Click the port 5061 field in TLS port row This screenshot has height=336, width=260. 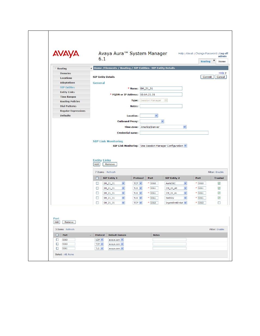click(68, 248)
